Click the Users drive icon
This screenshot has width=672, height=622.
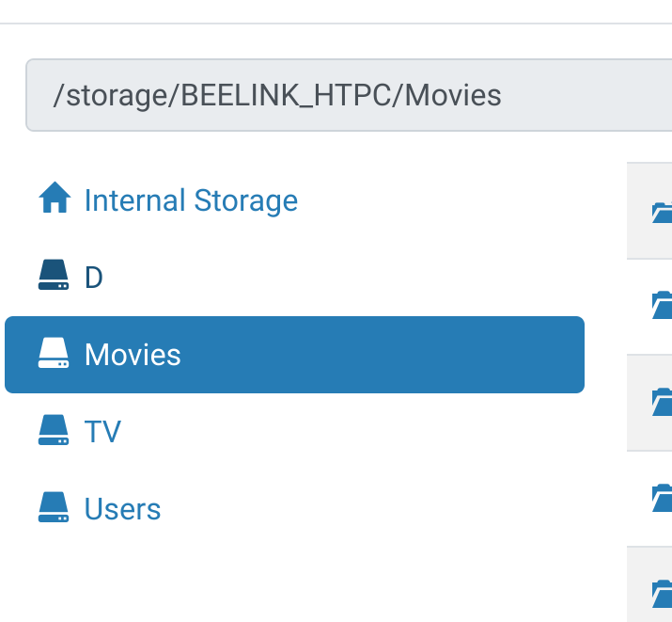pyautogui.click(x=55, y=508)
